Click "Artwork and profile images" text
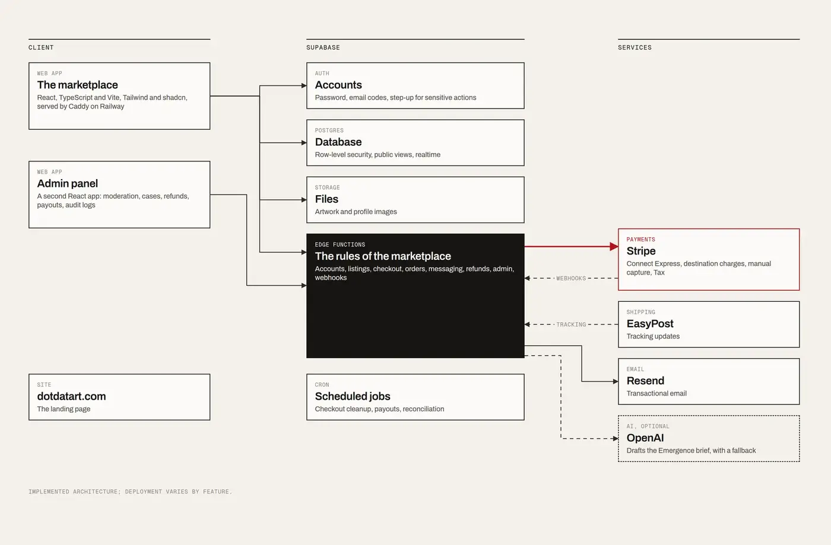Screen dimensions: 831x545 (x=356, y=212)
